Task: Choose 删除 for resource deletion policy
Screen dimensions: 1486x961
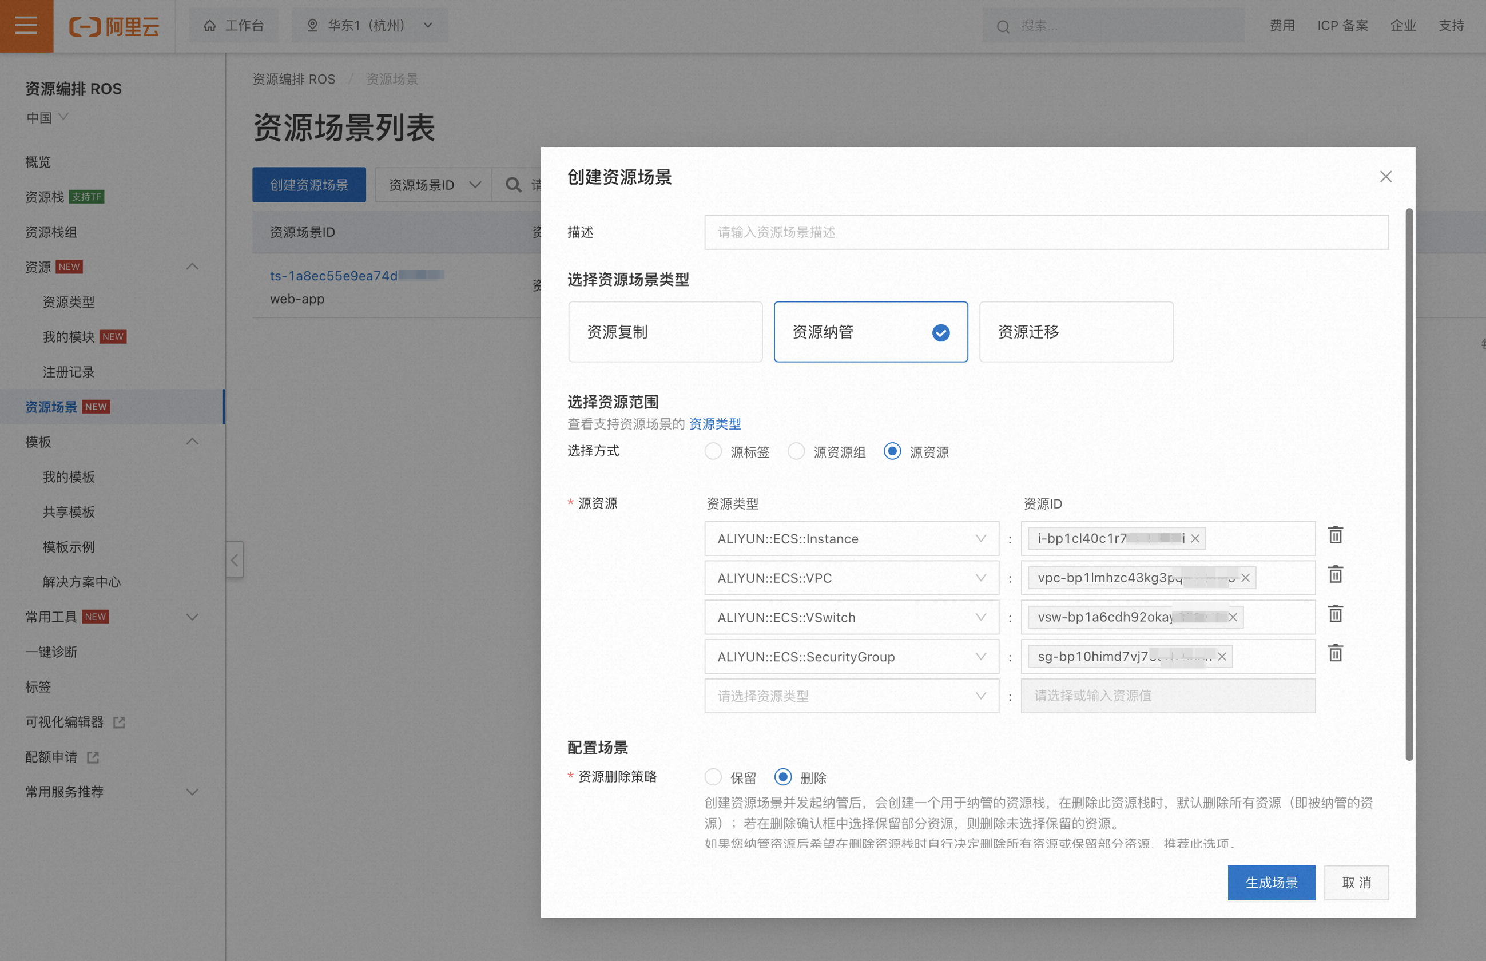Action: (783, 777)
